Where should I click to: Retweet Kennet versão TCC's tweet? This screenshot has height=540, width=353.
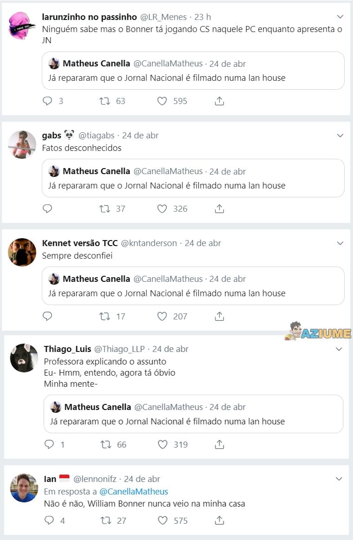click(x=105, y=316)
